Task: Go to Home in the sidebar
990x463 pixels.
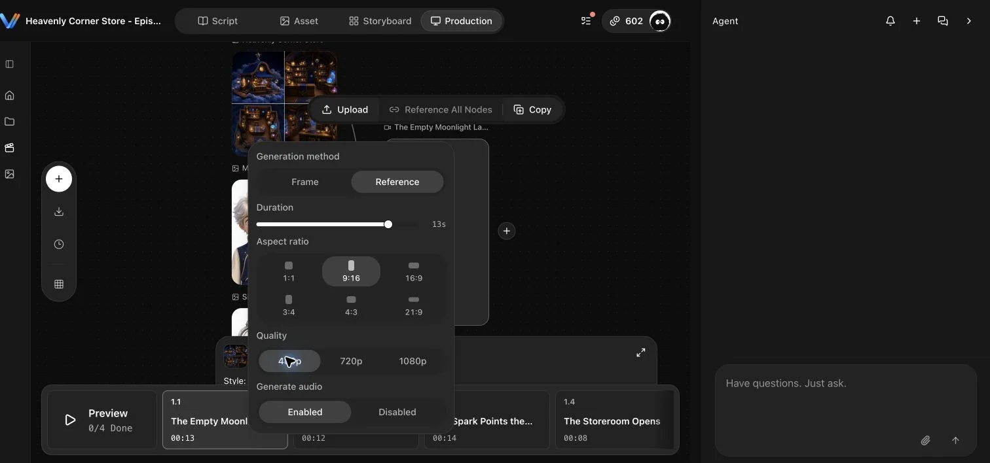Action: 9,95
